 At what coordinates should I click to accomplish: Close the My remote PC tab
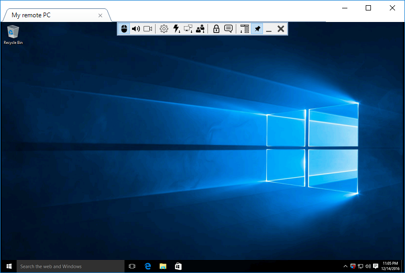click(101, 15)
